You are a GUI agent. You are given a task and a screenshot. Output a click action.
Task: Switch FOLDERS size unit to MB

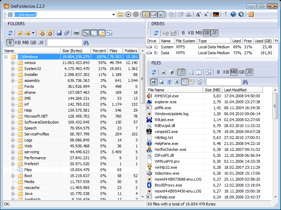[25, 43]
